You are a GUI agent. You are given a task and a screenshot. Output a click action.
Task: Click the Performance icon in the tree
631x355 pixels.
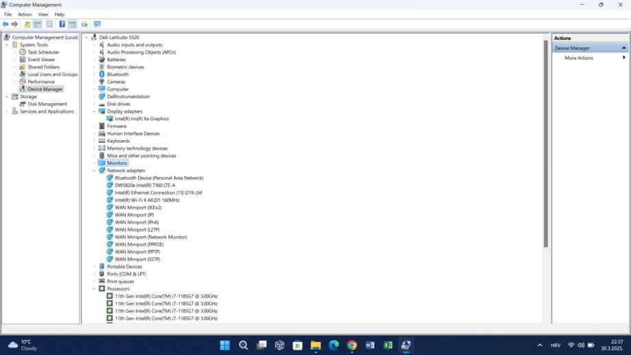(x=23, y=82)
